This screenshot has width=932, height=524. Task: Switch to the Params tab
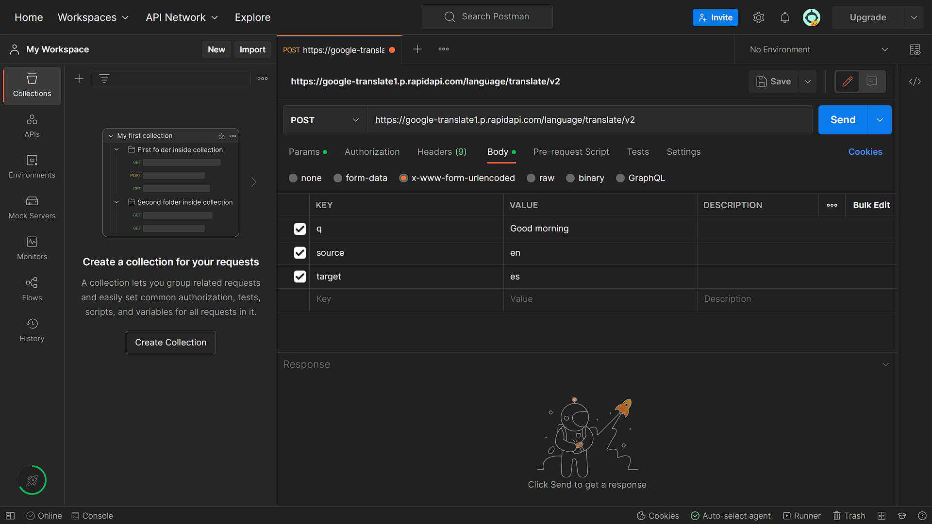click(x=308, y=152)
